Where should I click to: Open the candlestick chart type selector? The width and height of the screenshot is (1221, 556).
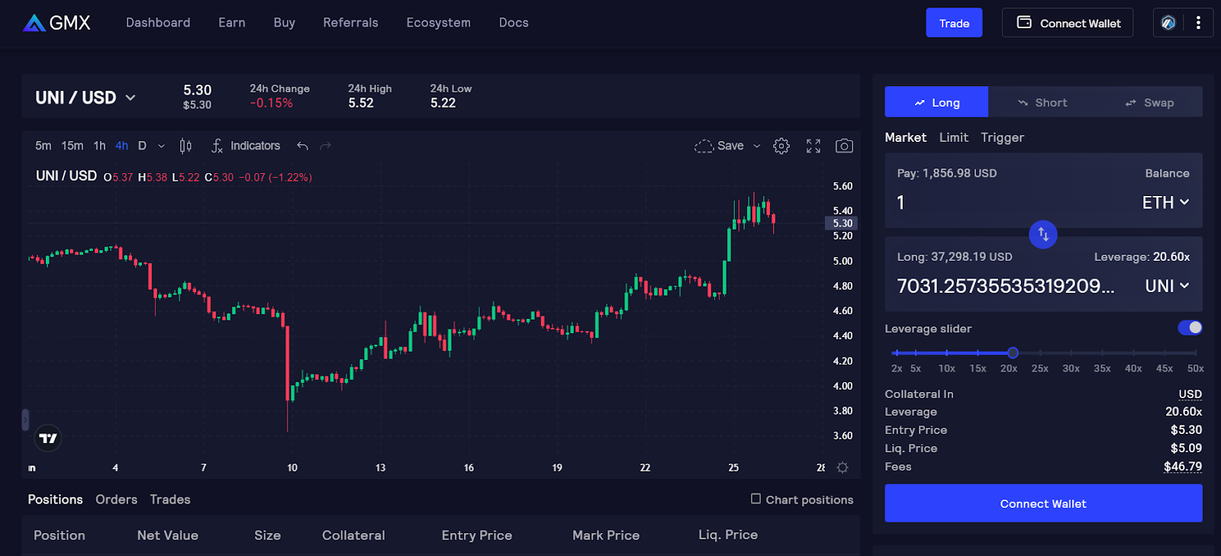(185, 146)
